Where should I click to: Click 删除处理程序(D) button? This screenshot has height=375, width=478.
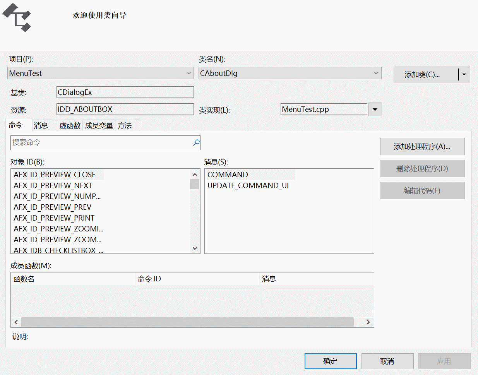(x=422, y=169)
